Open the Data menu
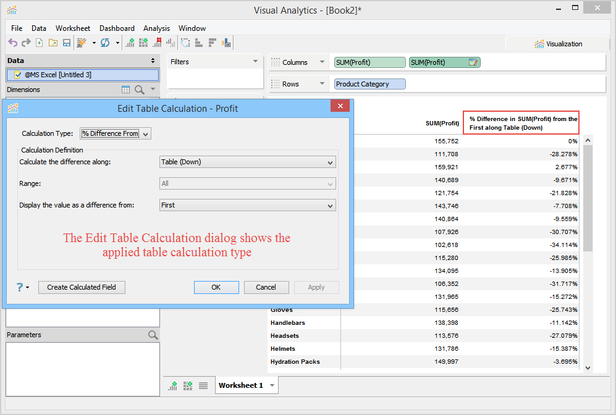The image size is (616, 415). [x=38, y=28]
